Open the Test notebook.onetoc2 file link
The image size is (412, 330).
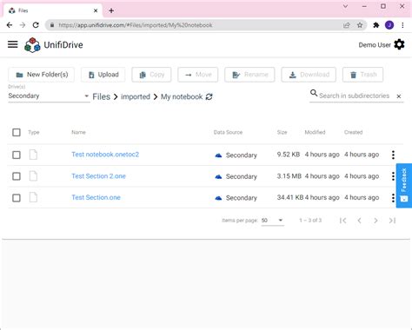coord(105,155)
